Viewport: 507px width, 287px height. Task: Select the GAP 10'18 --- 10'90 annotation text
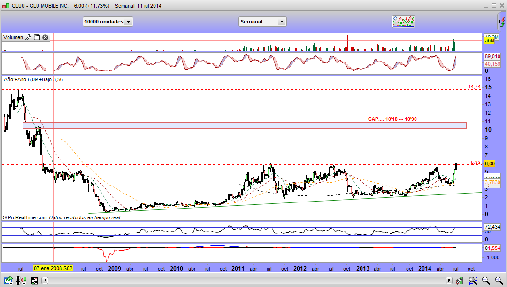(x=392, y=119)
